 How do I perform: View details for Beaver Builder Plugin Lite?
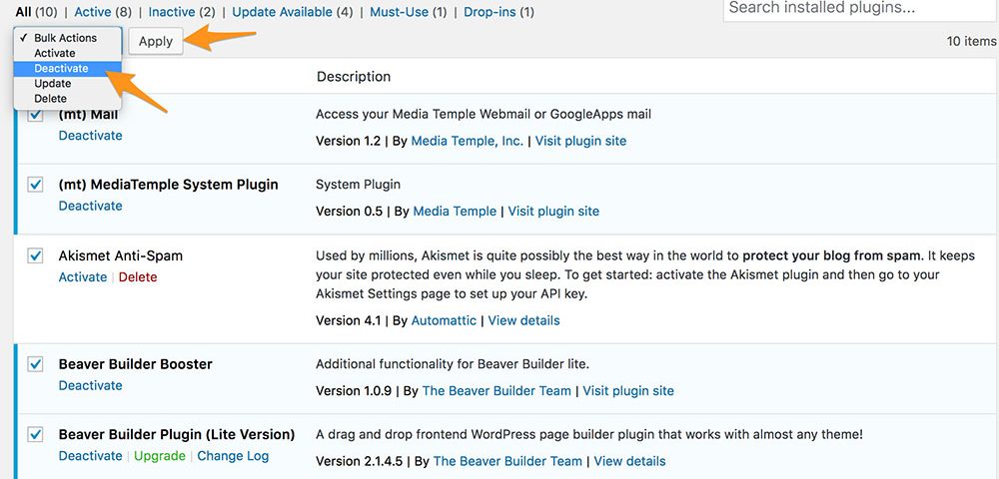630,461
